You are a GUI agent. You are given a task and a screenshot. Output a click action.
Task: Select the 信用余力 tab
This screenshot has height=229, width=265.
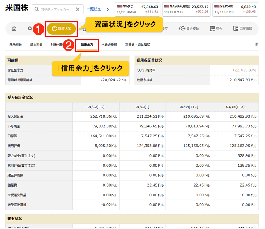click(87, 44)
